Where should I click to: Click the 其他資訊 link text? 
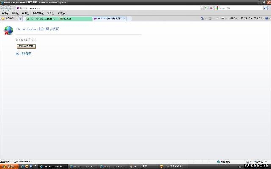tap(26, 54)
